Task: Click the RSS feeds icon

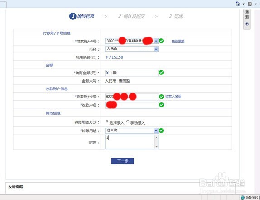Action: coord(250,4)
